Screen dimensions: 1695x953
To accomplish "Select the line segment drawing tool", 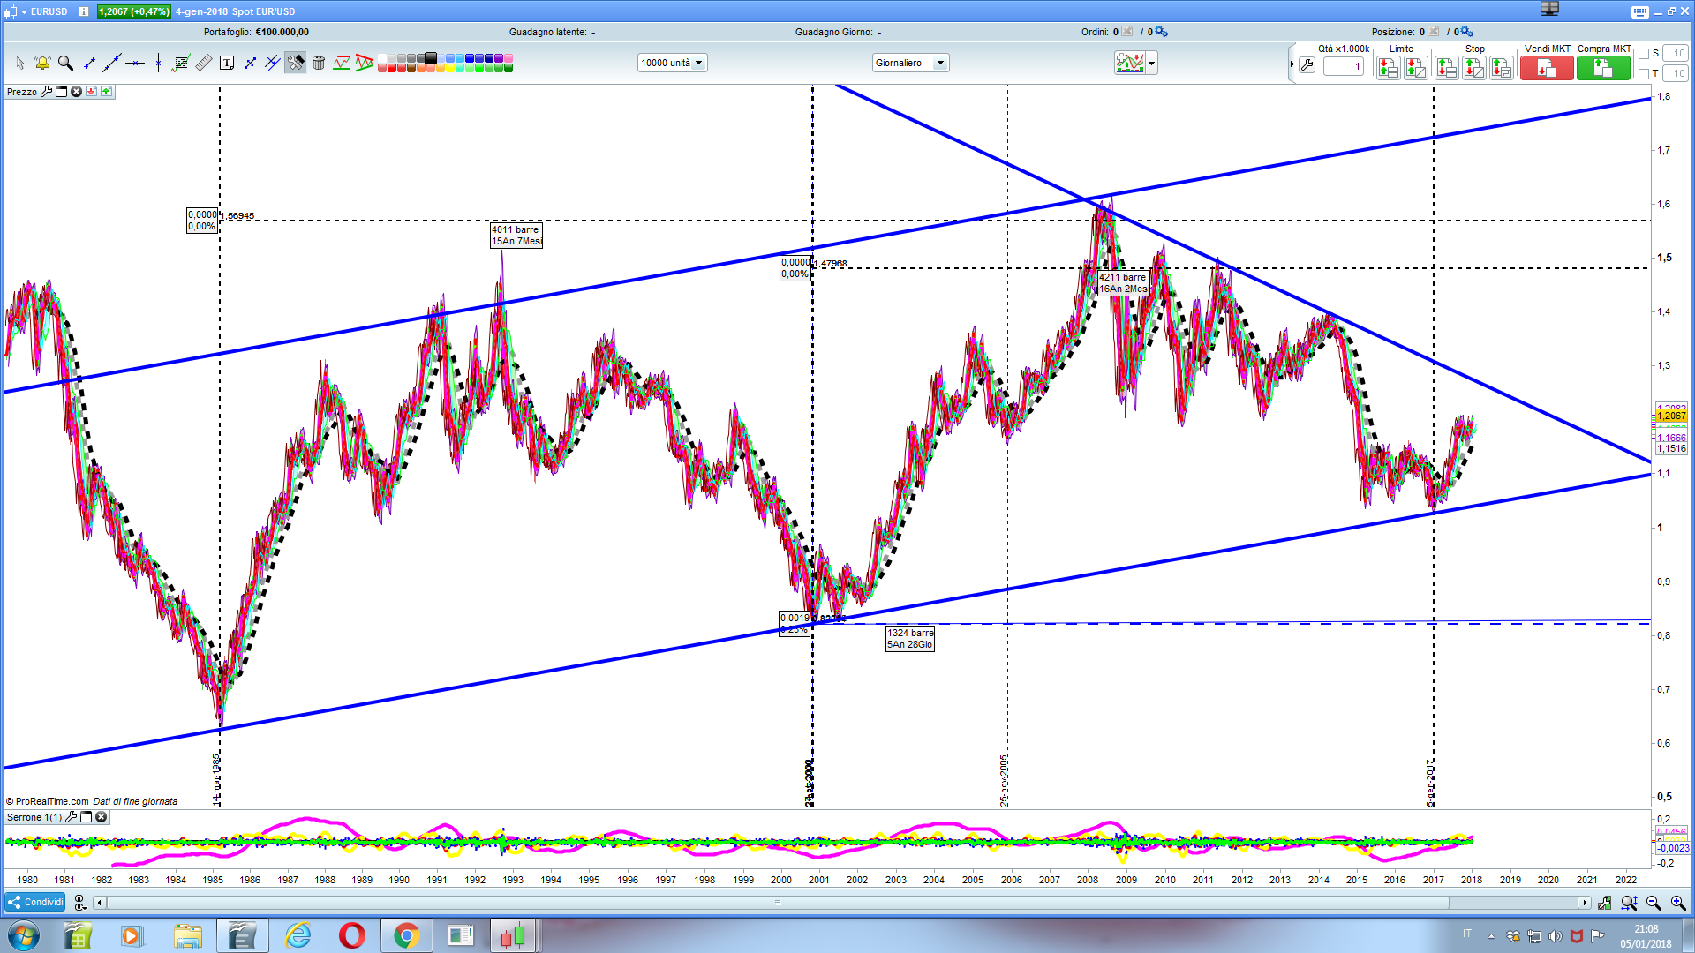I will coord(89,63).
